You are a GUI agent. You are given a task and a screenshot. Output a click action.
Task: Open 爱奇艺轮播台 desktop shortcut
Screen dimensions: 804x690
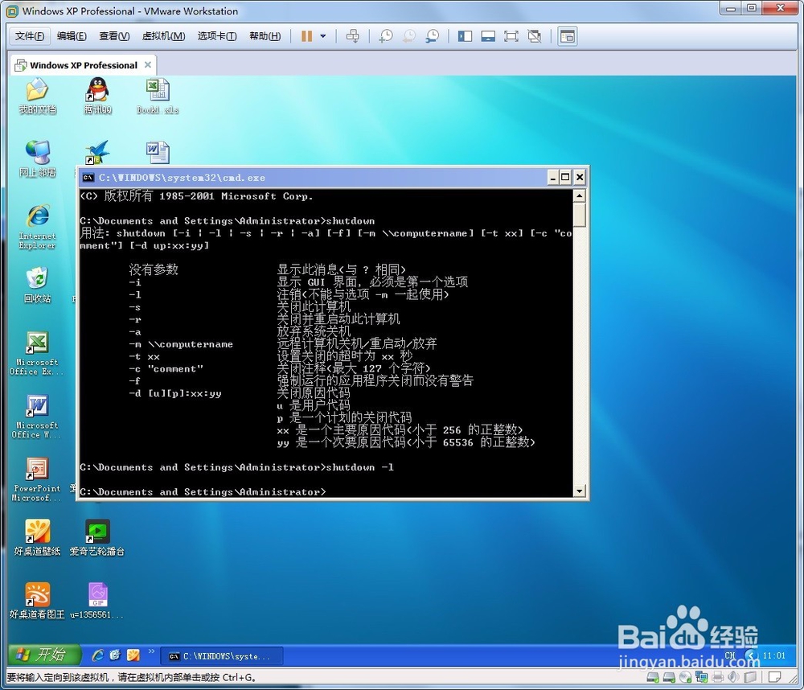(97, 538)
